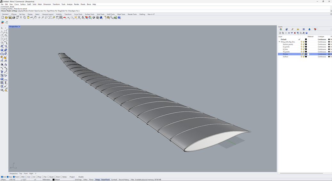Move the layer up with the blue up arrow
Screen dimensions: 332x181
tap(289, 33)
